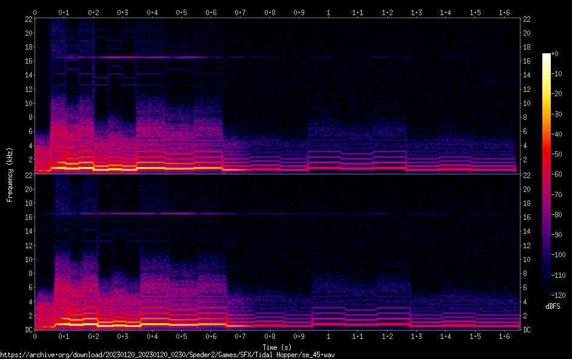The image size is (572, 359).
Task: Click the 10 kHz tick right of the lower channel
Action: 527,259
